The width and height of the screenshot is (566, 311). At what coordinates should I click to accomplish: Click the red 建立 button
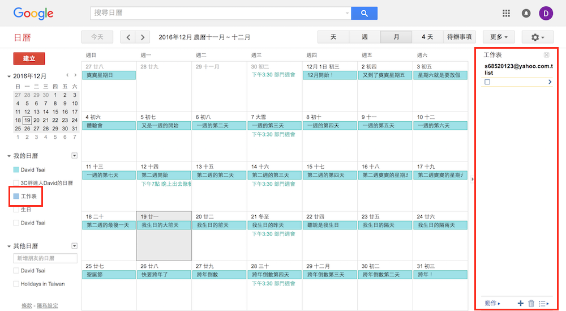coord(29,58)
